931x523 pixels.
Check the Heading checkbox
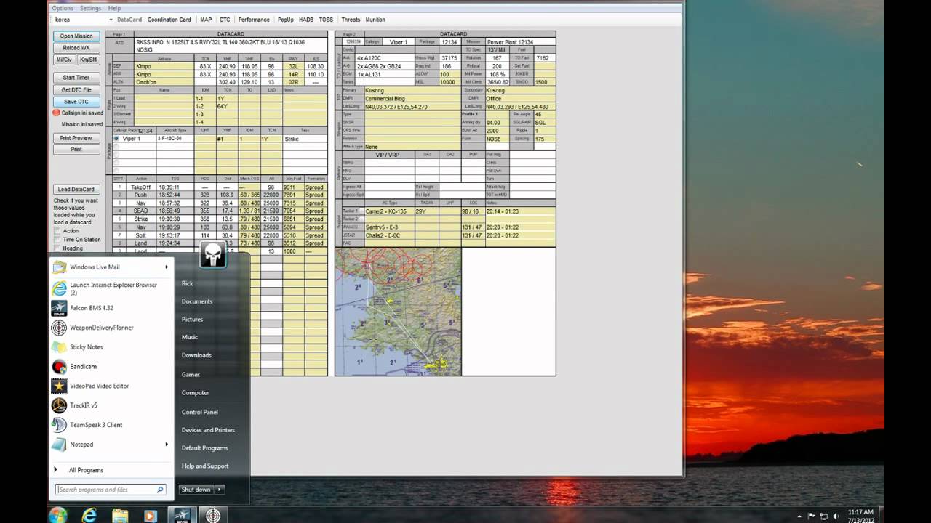coord(57,248)
